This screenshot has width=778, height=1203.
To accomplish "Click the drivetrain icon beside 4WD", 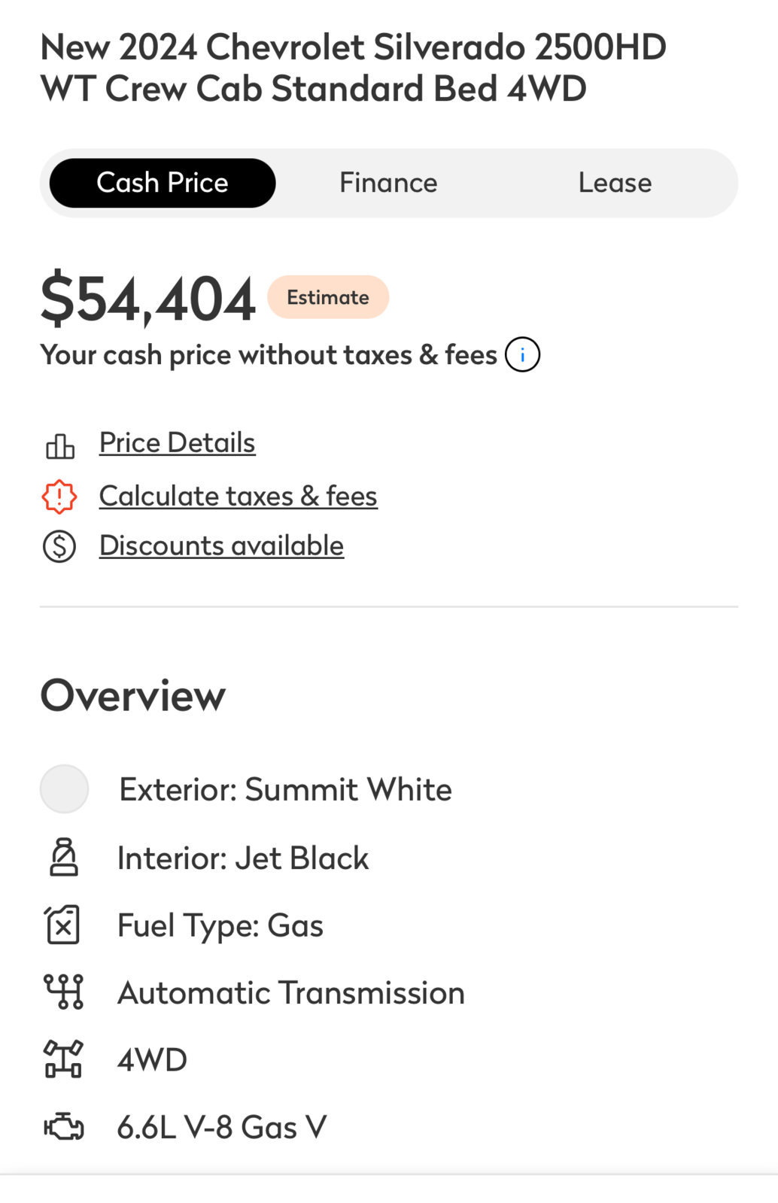I will pyautogui.click(x=63, y=1059).
